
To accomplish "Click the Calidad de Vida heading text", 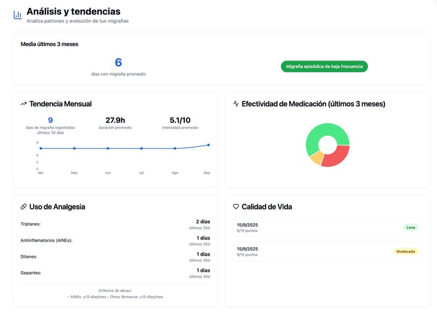I will (x=267, y=207).
